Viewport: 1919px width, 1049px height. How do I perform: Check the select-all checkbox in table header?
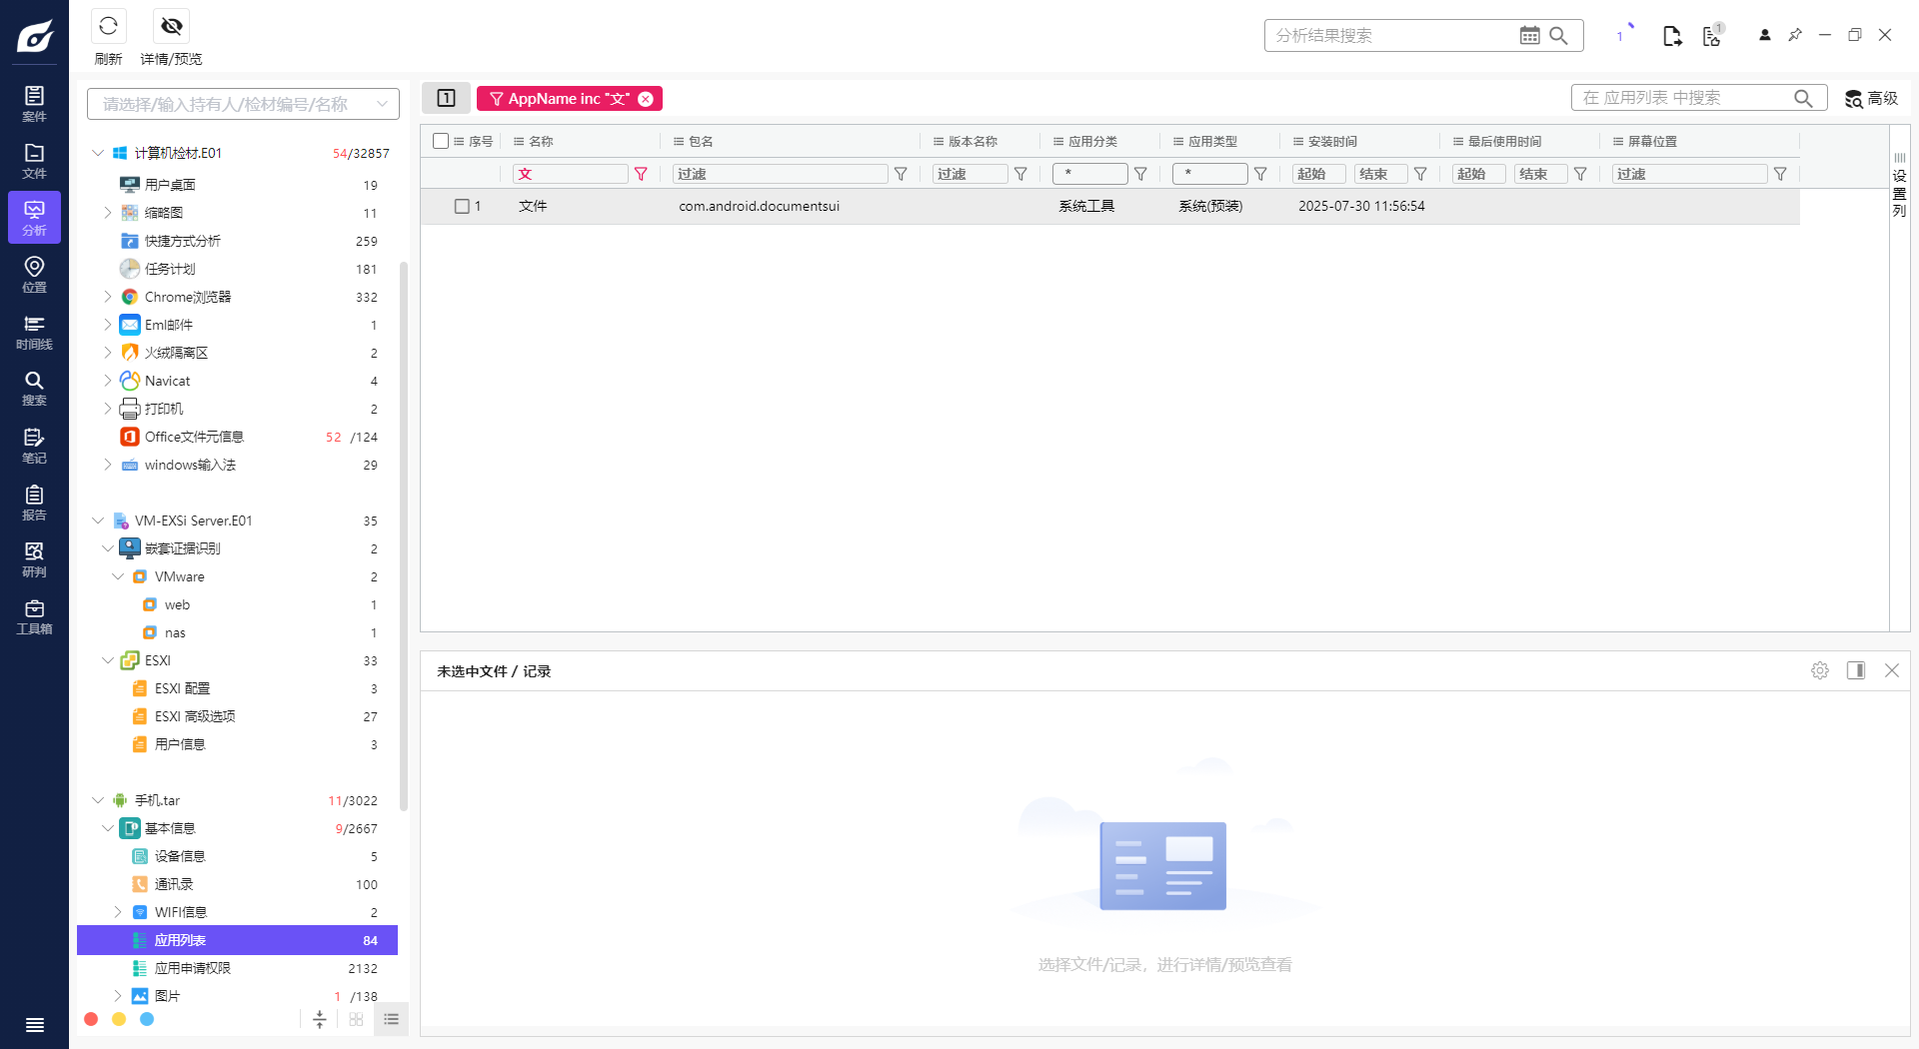click(x=441, y=141)
